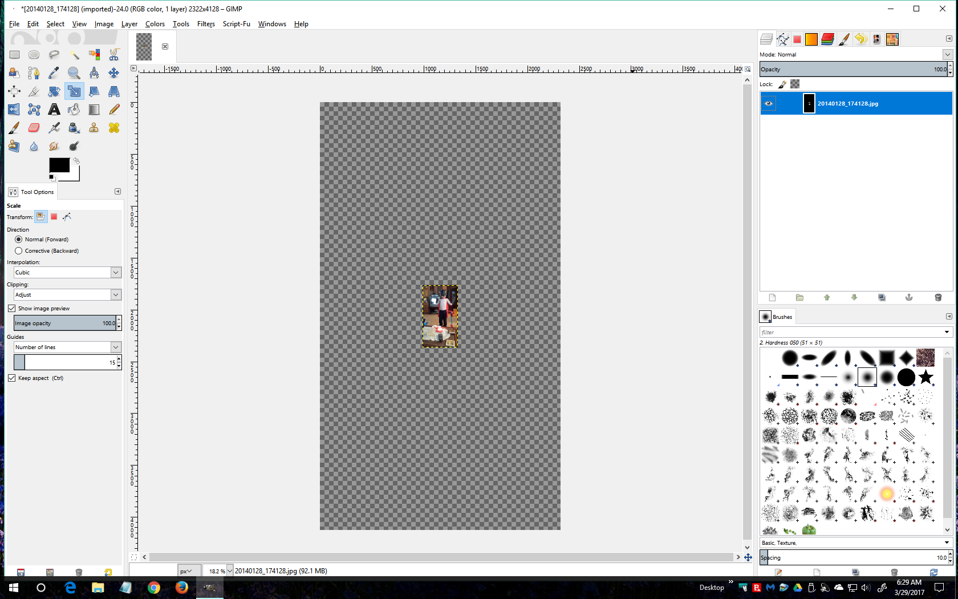958x599 pixels.
Task: Open the layer Mode Normal dropdown
Action: (855, 55)
